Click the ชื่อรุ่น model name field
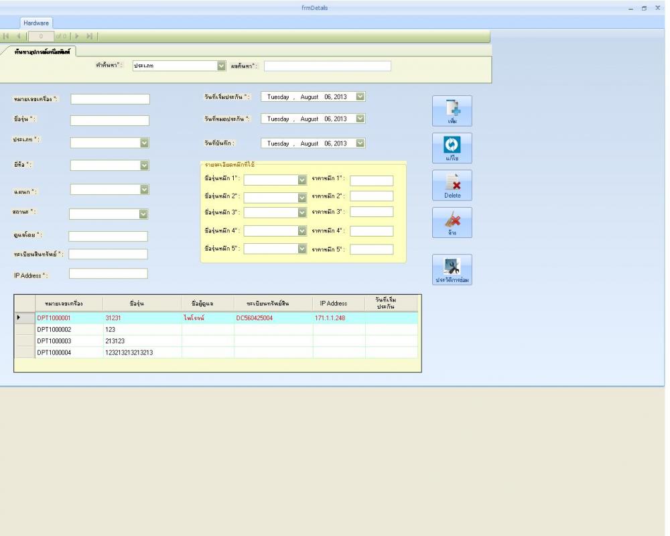This screenshot has width=670, height=536. click(x=110, y=121)
